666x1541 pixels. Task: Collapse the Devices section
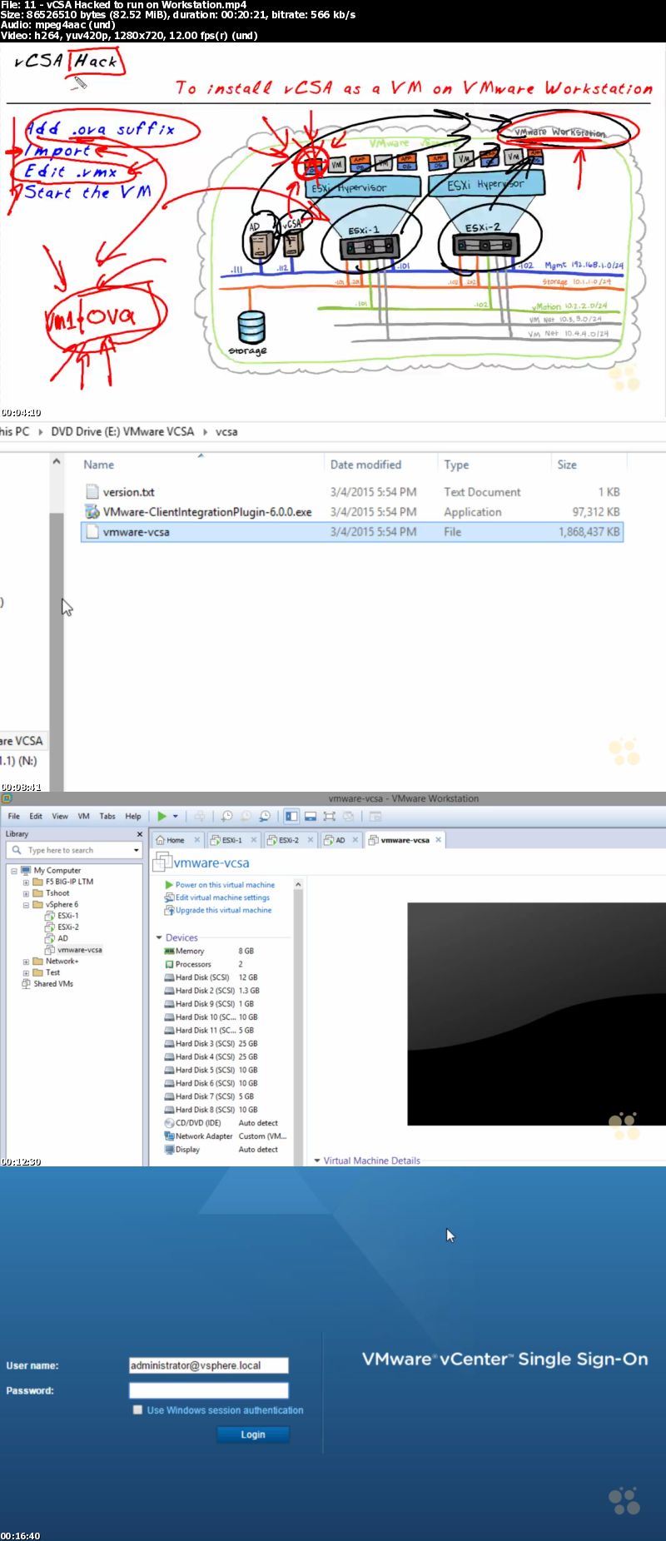pos(159,937)
